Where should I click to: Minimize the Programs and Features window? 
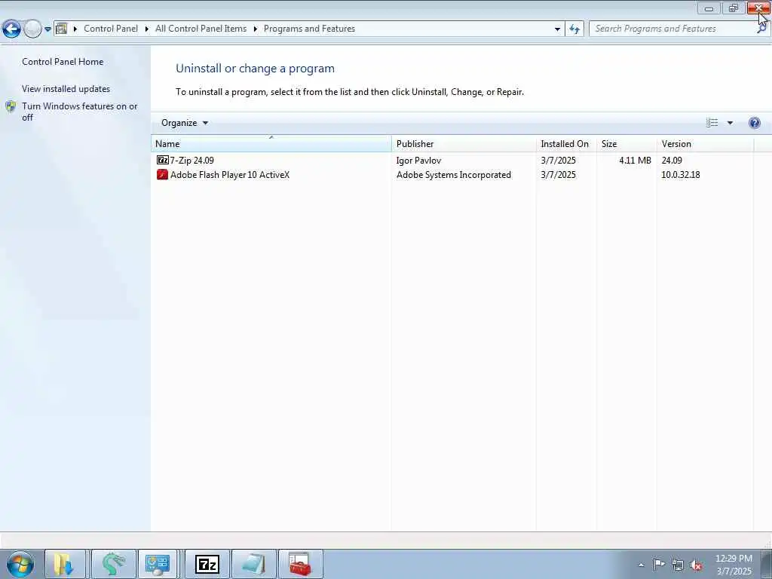[x=709, y=8]
